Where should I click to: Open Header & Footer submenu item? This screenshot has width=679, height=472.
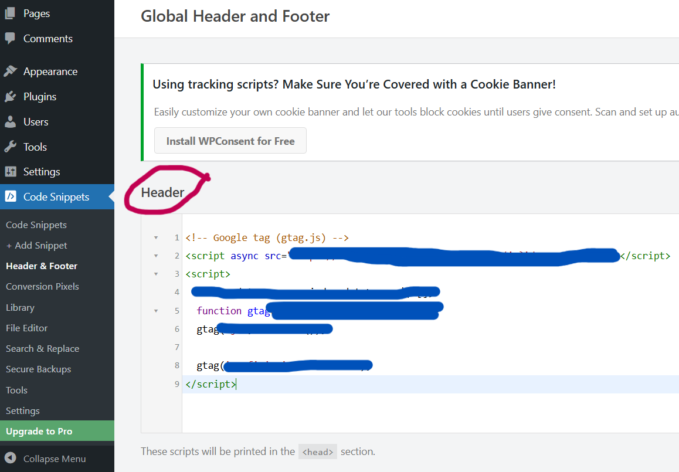coord(41,266)
